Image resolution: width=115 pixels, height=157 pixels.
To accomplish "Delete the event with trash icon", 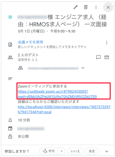I will click(x=86, y=7).
